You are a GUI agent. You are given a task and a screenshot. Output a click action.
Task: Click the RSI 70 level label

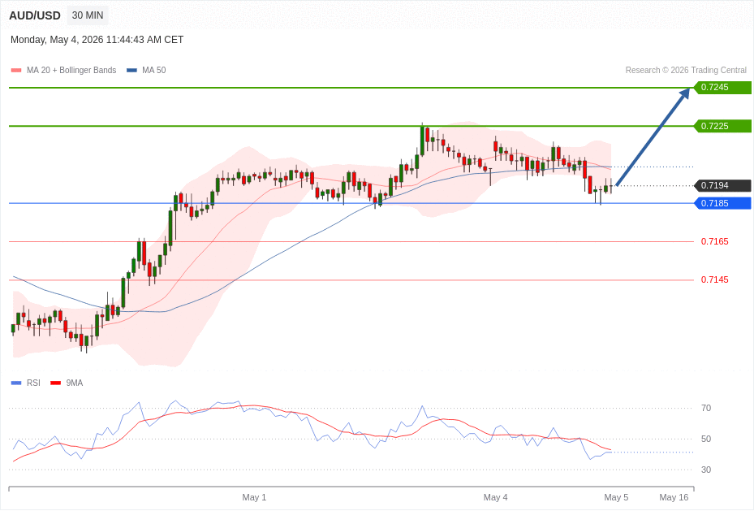[706, 408]
